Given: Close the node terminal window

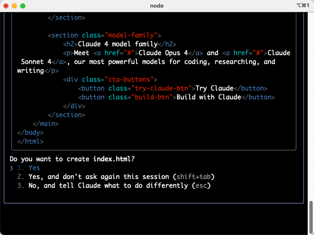Looking at the screenshot, I should click(6, 6).
